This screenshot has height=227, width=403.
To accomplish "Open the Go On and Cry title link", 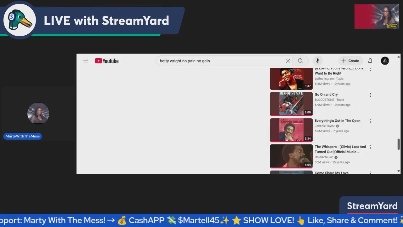I will (326, 95).
